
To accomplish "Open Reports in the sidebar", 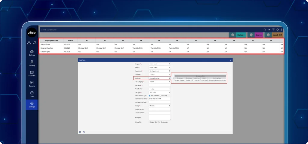I will (32, 84).
